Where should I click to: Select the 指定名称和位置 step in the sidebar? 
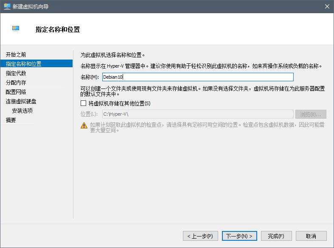(x=24, y=64)
